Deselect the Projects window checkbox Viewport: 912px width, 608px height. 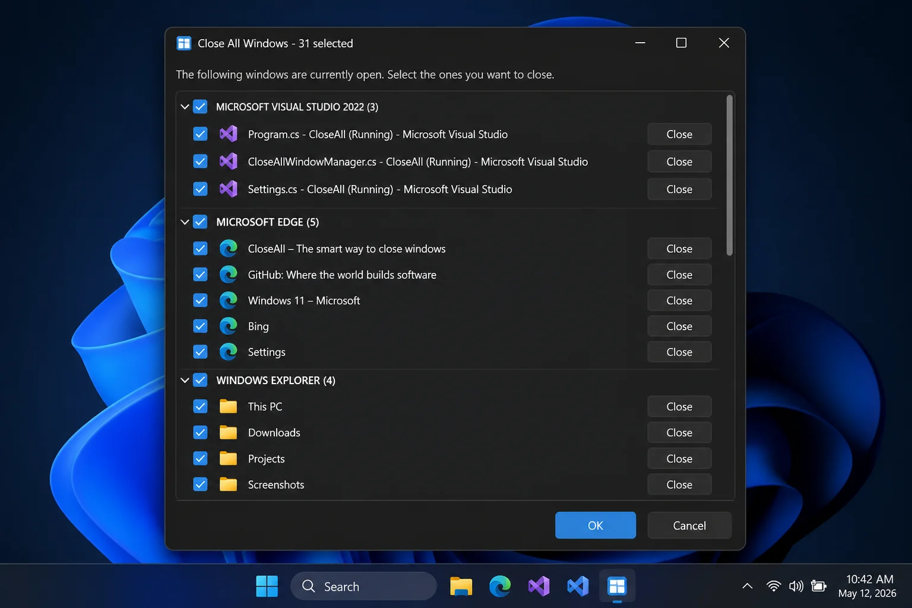tap(201, 458)
